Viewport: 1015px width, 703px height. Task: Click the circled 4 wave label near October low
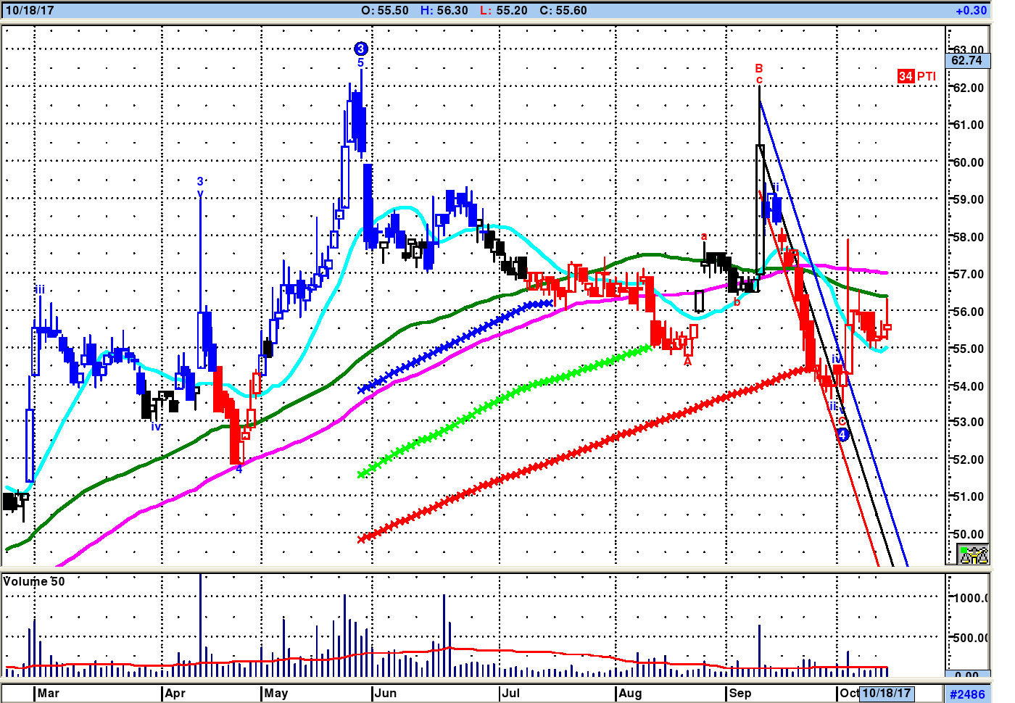842,434
